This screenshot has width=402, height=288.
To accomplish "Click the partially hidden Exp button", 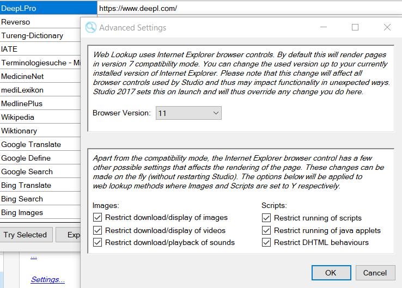I will tap(68, 235).
